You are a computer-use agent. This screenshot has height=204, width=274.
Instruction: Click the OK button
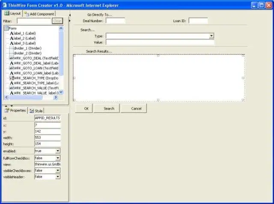84,108
